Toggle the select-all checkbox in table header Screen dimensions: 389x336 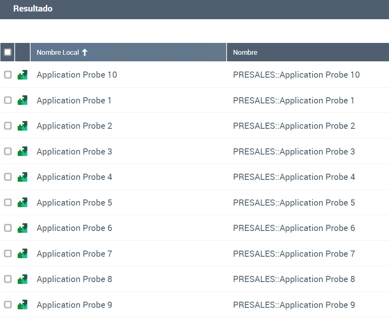click(x=8, y=52)
